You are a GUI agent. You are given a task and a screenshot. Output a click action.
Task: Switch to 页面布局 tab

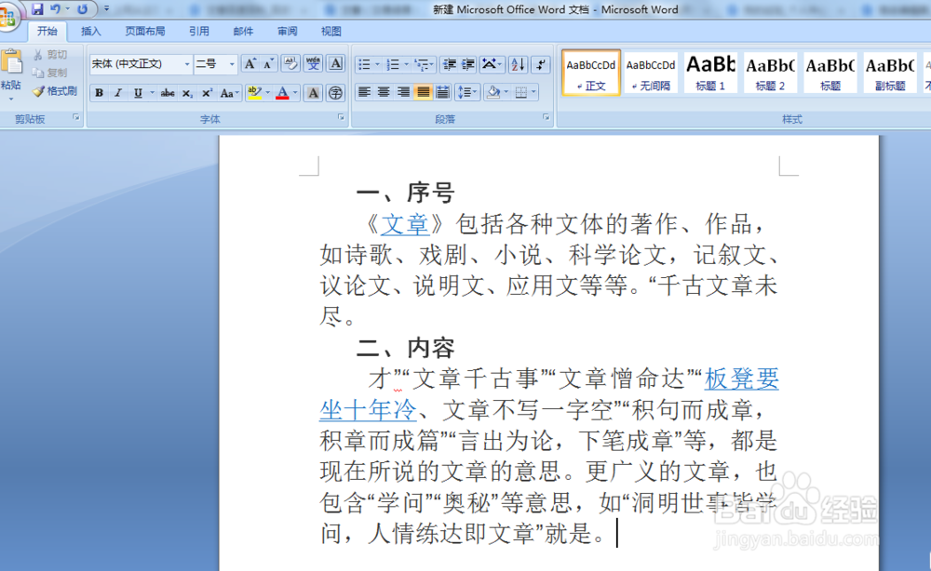(x=145, y=32)
